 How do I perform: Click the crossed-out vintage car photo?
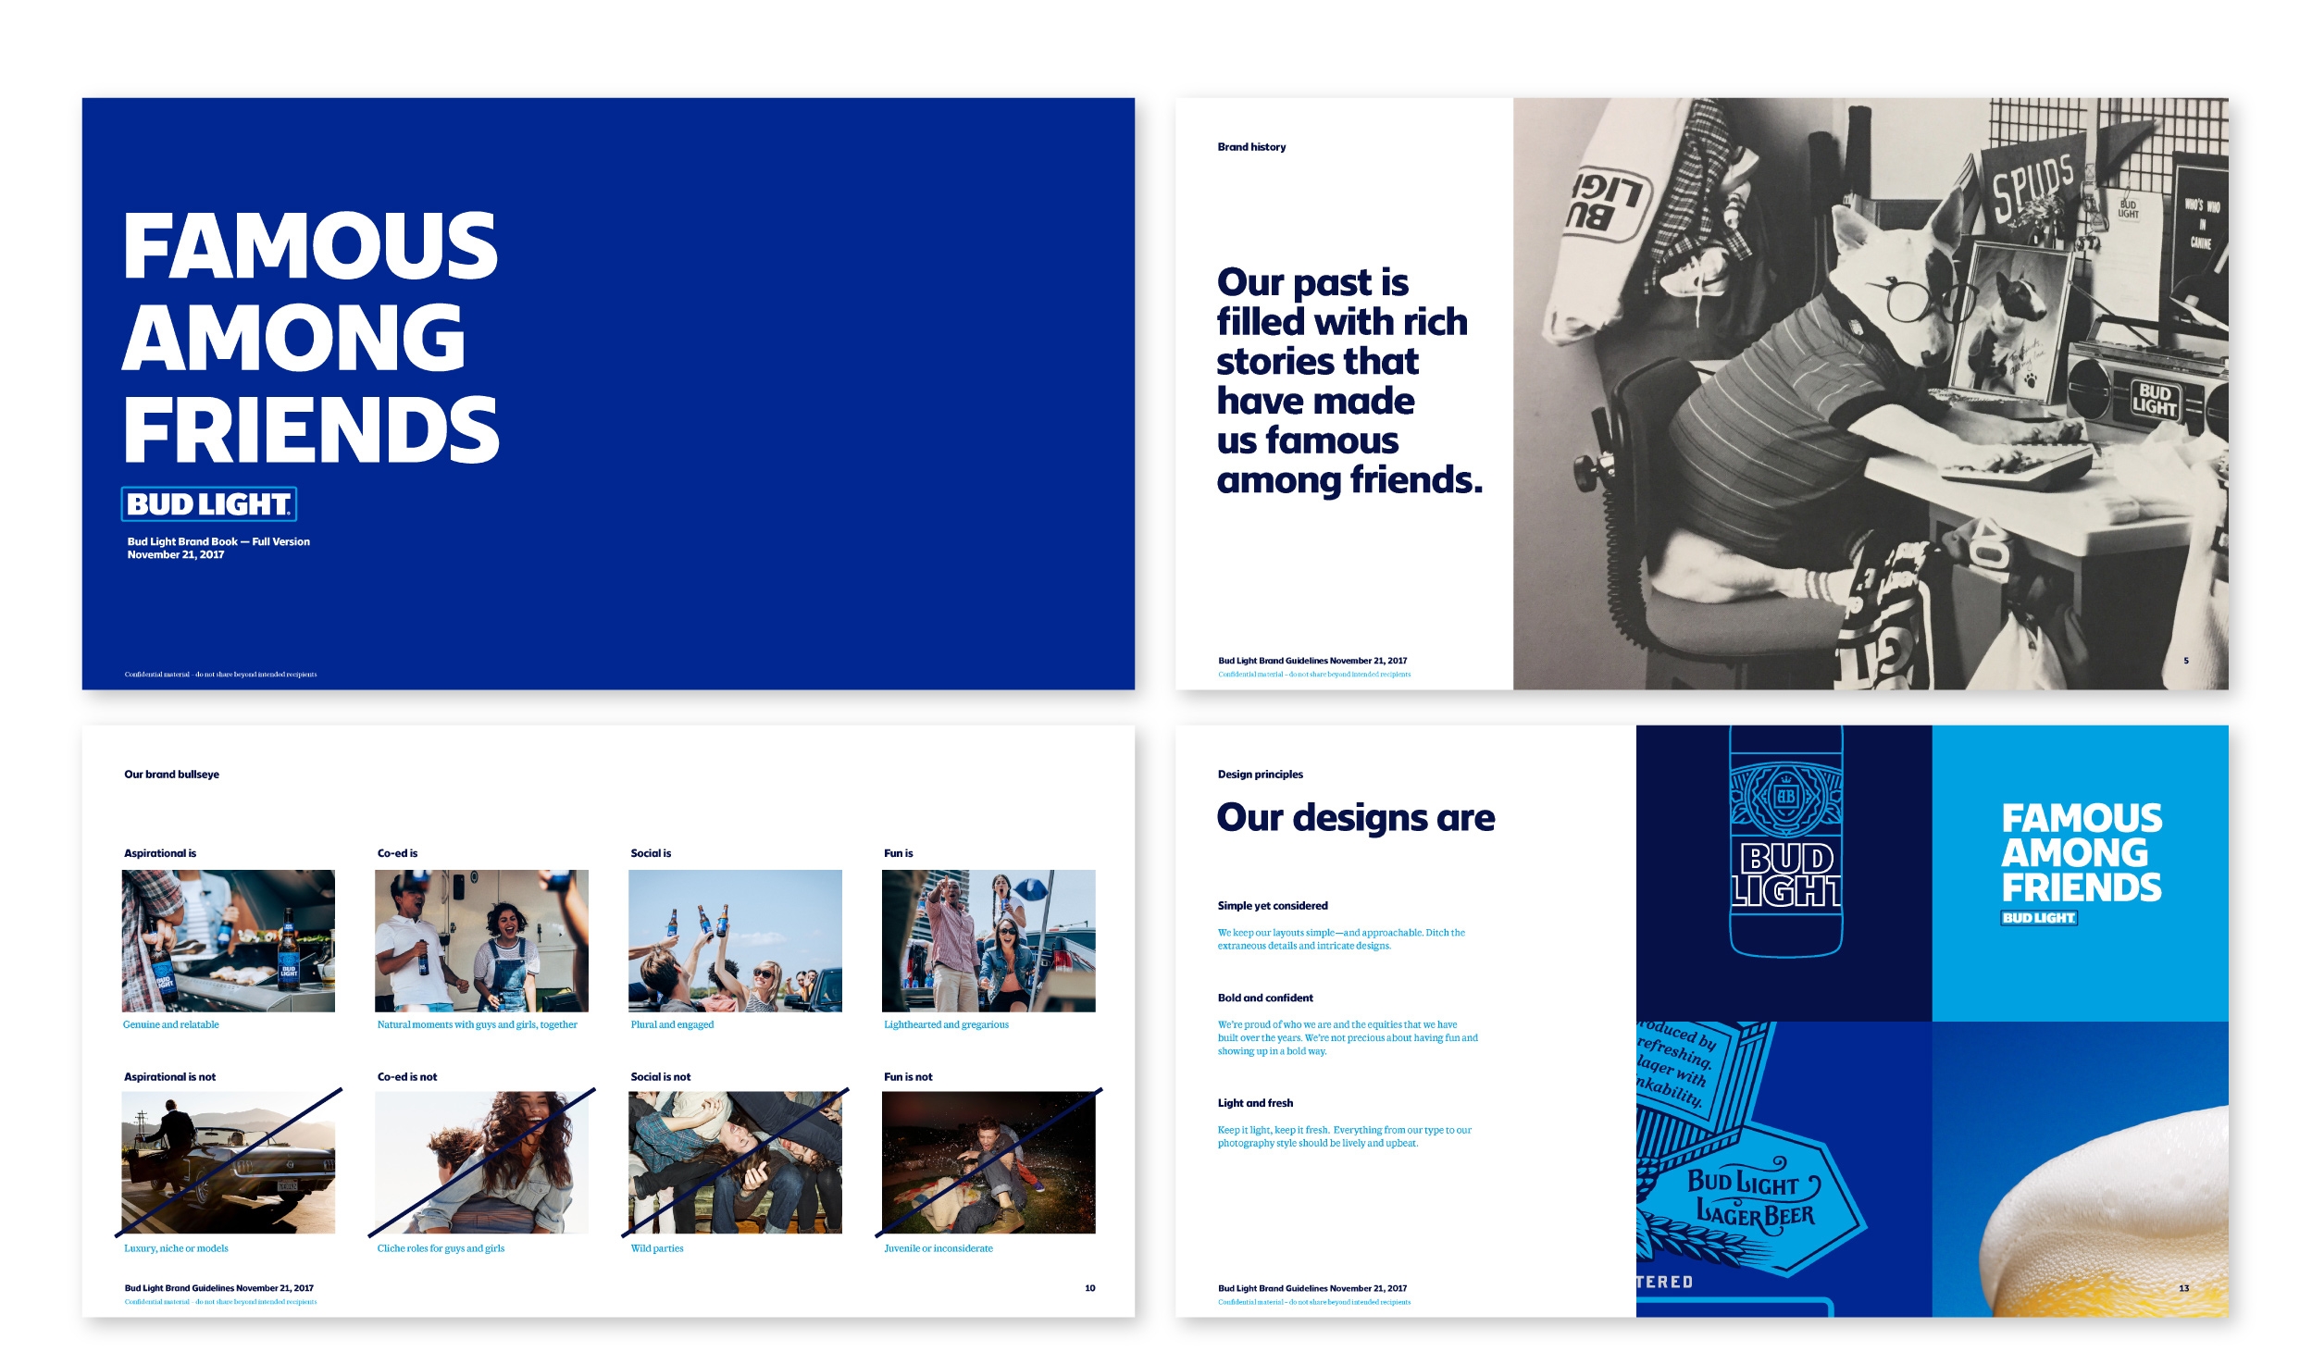(229, 1162)
